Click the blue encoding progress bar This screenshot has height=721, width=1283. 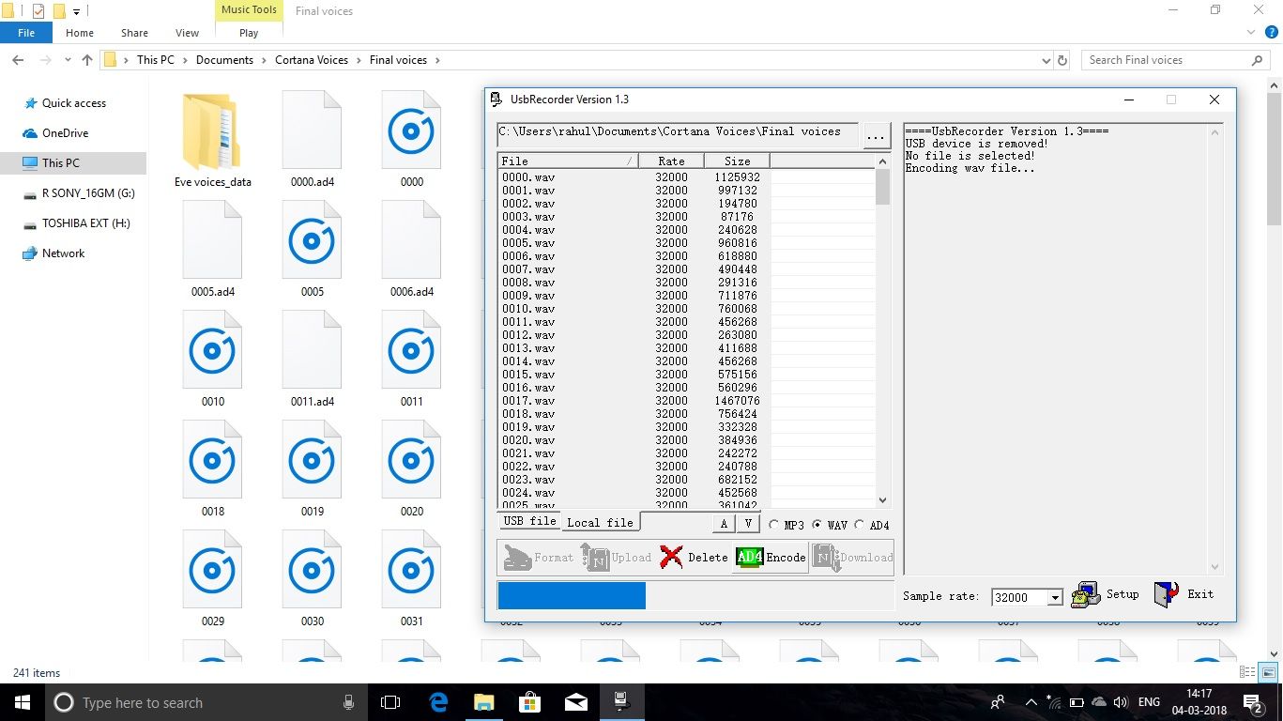[x=571, y=594]
